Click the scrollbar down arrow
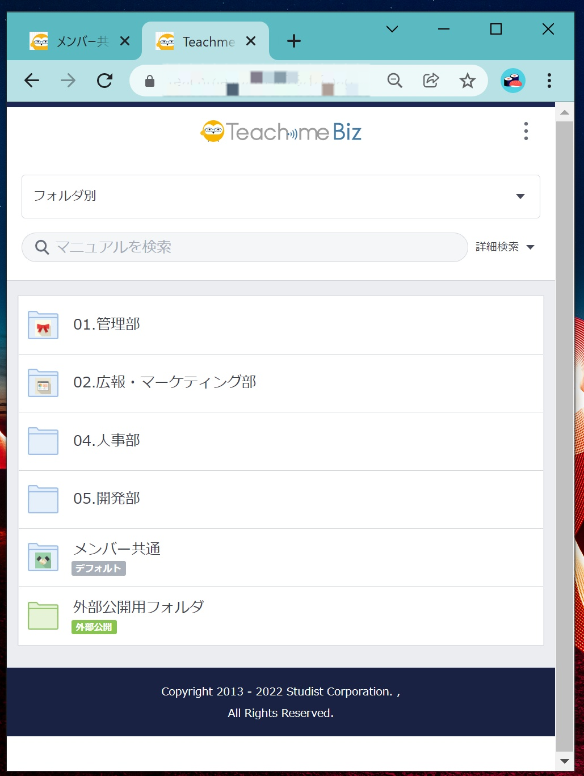This screenshot has width=584, height=776. [564, 761]
